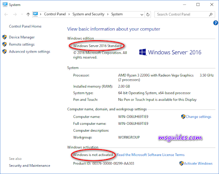
Task: Click the WORKGROUP value
Action: [x=129, y=137]
